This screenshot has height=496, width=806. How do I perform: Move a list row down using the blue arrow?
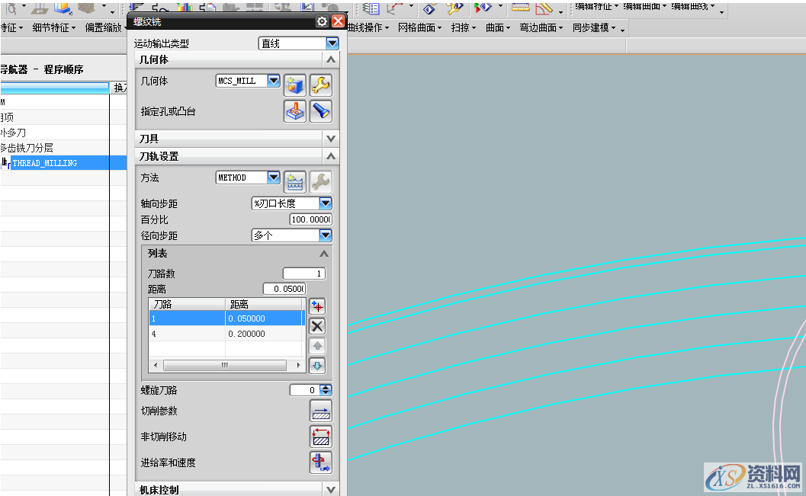317,365
